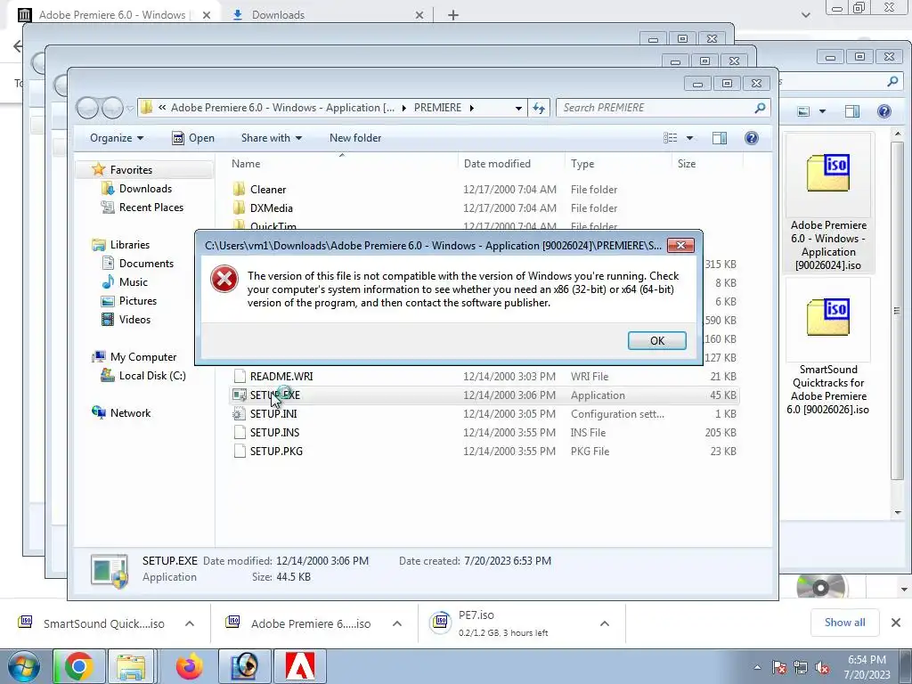Switch to Adobe Premiere 6.0 browser tab
The image size is (912, 684).
pyautogui.click(x=115, y=15)
